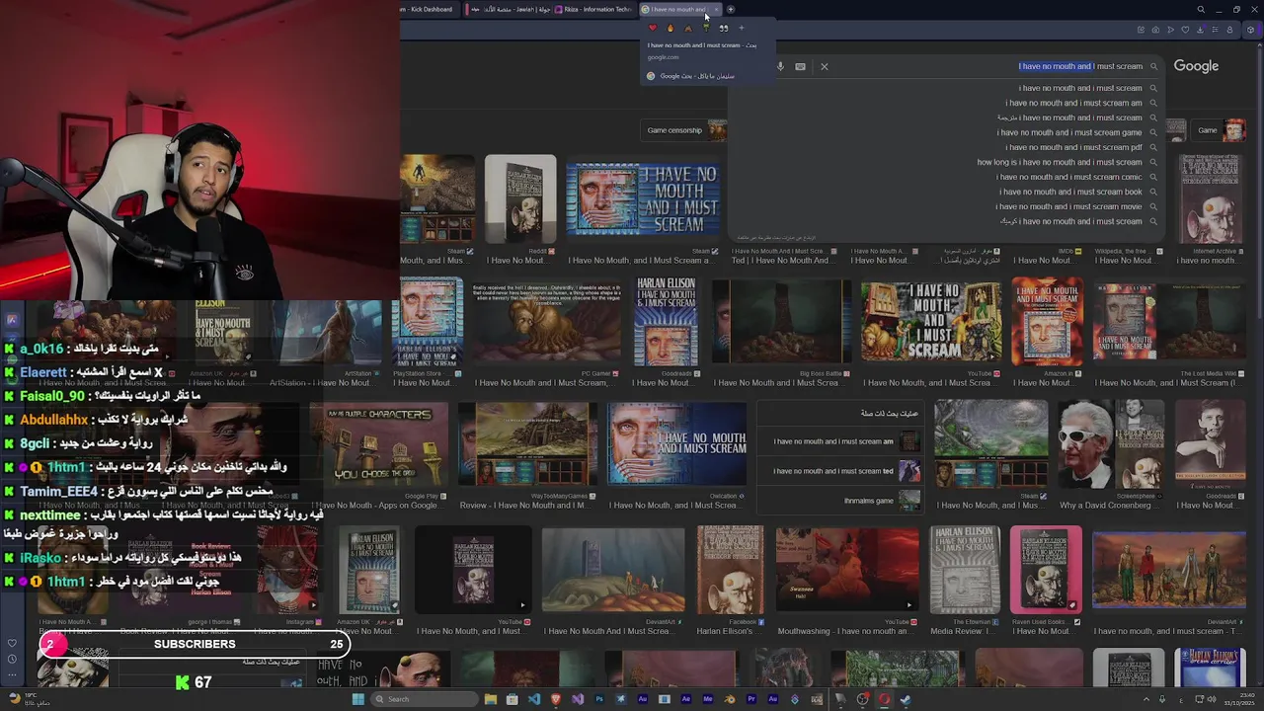Add page to bookmarks with heart outline icon
1264x711 pixels.
click(1185, 30)
